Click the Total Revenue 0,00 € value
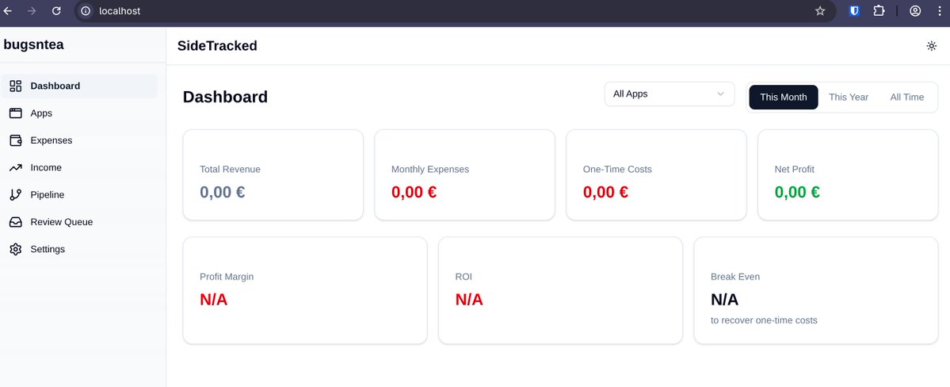 coord(223,192)
